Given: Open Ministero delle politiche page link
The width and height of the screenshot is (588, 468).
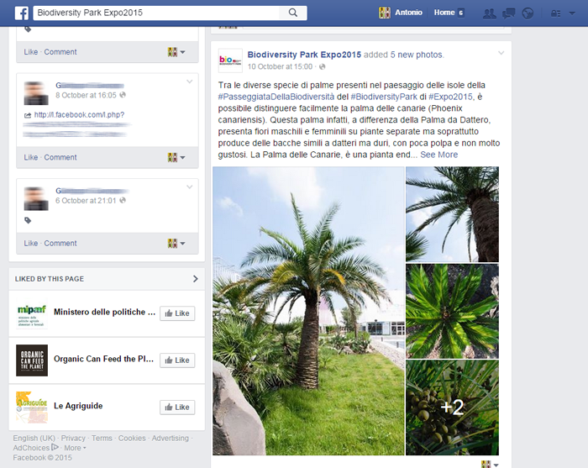Looking at the screenshot, I should pyautogui.click(x=104, y=312).
